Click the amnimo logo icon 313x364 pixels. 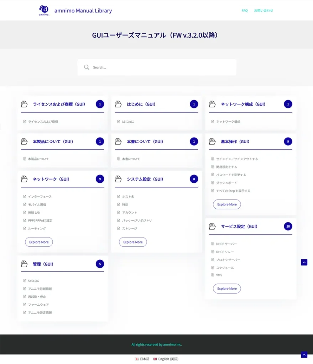tap(44, 10)
